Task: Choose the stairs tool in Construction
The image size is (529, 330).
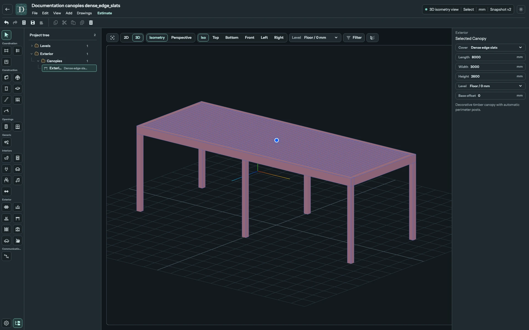Action: 6,100
